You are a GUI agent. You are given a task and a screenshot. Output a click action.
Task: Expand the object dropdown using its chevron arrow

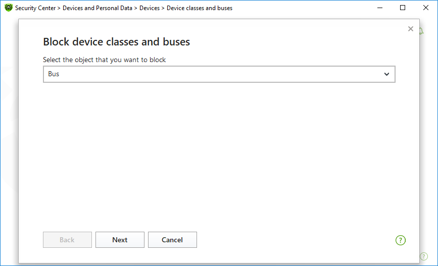click(386, 74)
